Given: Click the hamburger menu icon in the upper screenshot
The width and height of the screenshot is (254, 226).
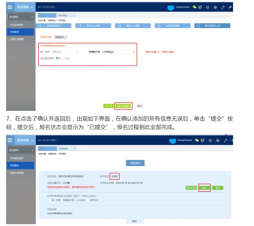Looking at the screenshot, I should [x=10, y=7].
